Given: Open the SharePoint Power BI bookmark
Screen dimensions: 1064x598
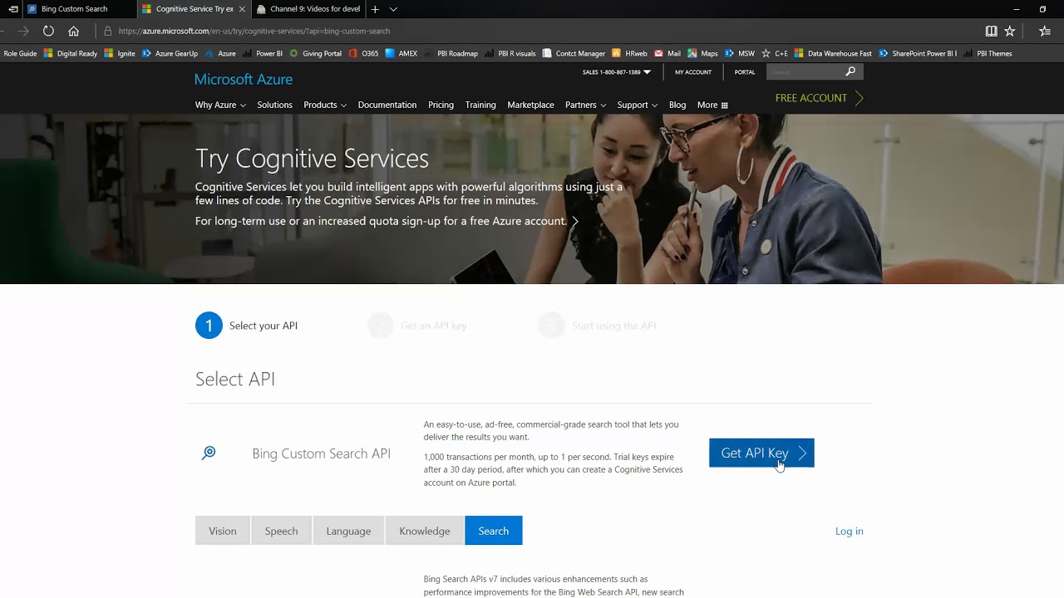Looking at the screenshot, I should (x=918, y=53).
